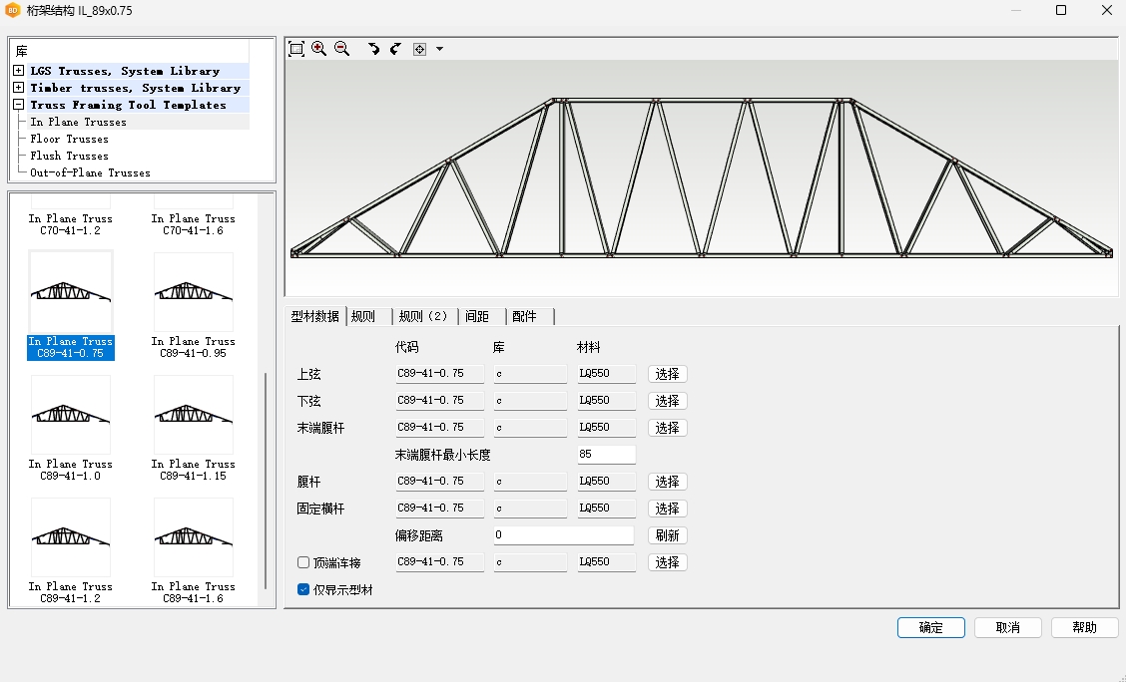Click 选择 button for 末端腹杆 row
This screenshot has height=682, width=1126.
coord(667,428)
